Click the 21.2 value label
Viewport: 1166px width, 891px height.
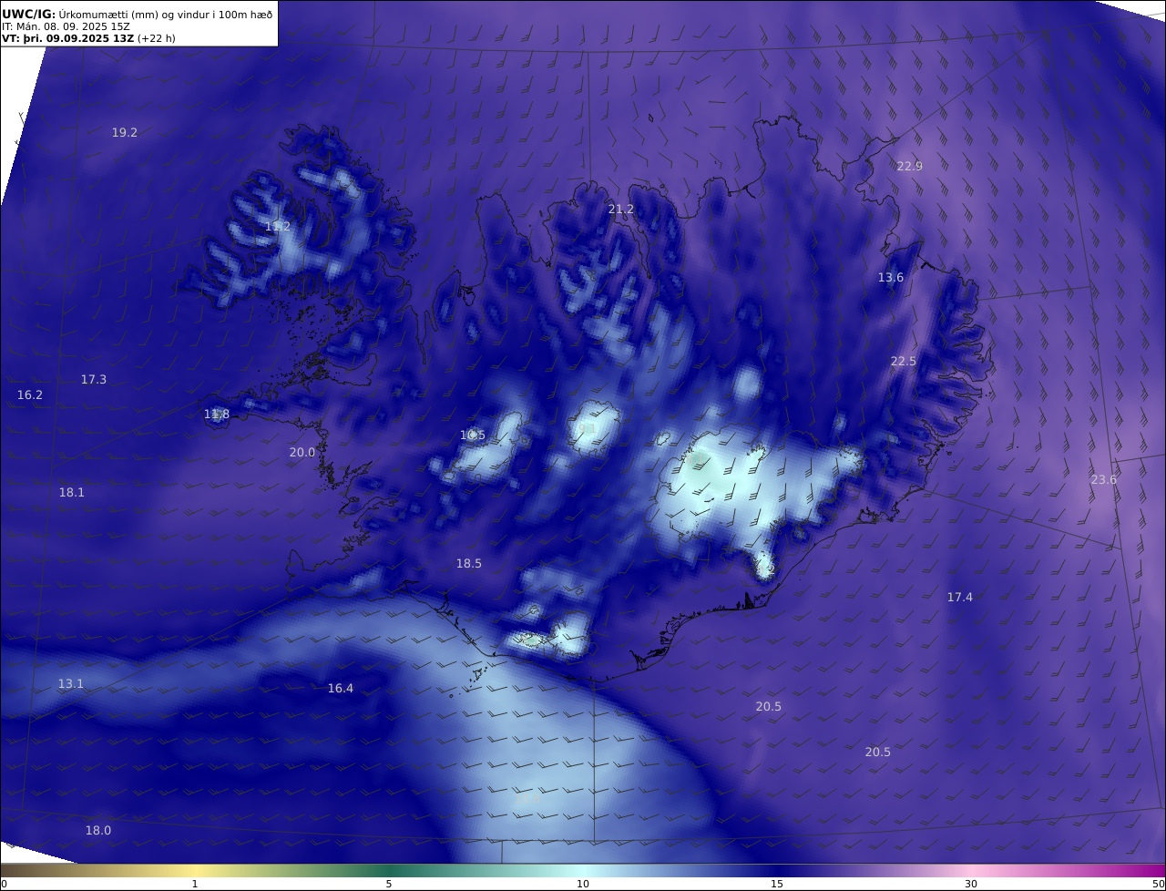coord(621,210)
